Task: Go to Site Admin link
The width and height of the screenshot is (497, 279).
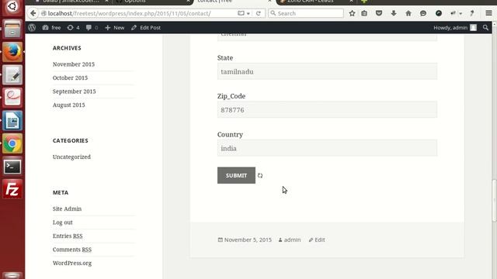Action: pyautogui.click(x=67, y=208)
